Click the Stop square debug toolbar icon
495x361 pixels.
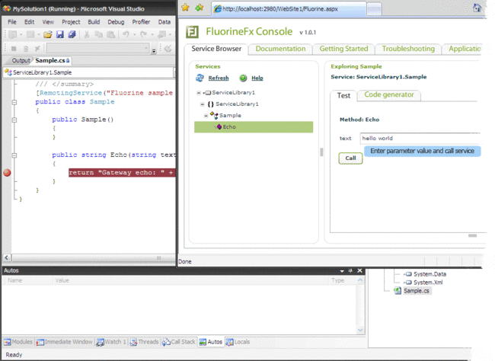[x=14, y=49]
